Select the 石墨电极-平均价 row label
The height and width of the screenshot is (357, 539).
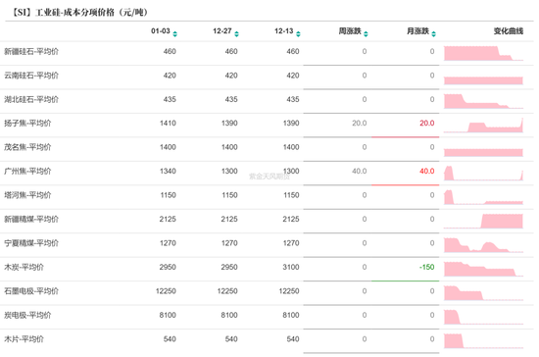(31, 291)
